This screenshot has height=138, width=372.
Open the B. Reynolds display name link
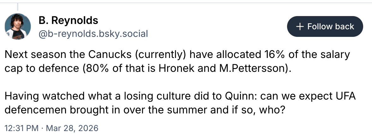(68, 21)
